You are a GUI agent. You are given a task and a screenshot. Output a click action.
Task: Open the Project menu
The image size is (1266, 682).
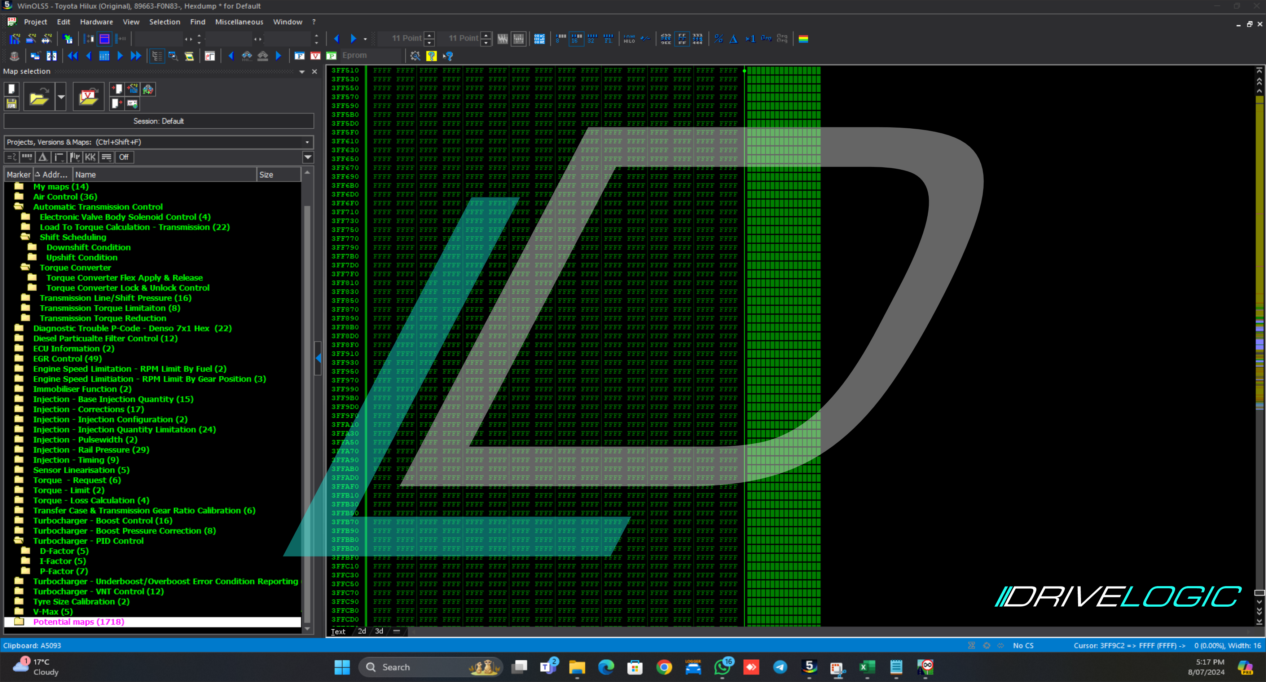tap(35, 22)
